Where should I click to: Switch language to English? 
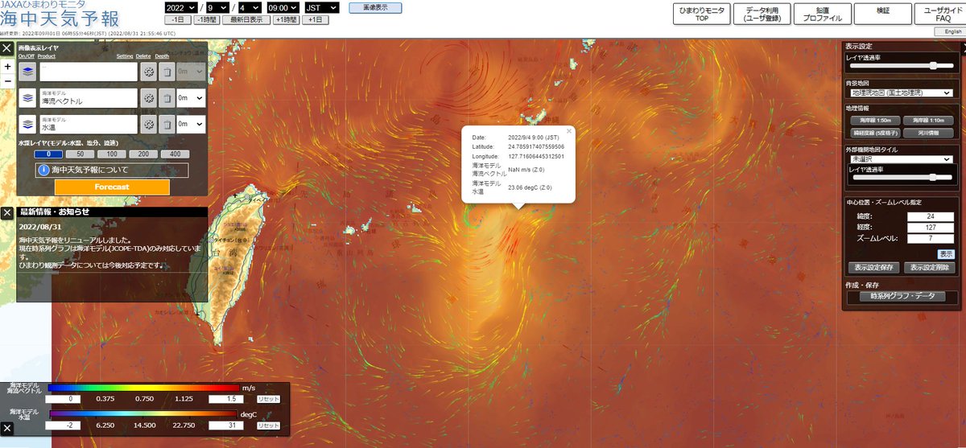(948, 31)
